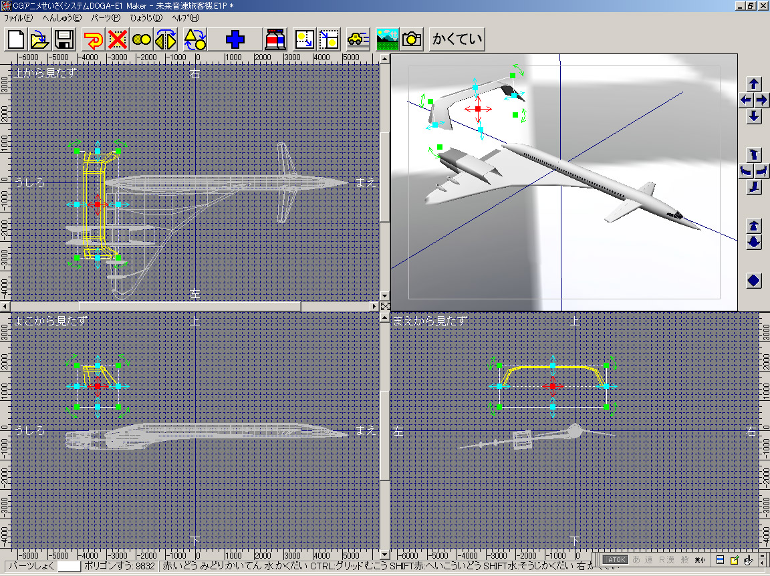Click the New file icon
Image resolution: width=770 pixels, height=576 pixels.
tap(16, 39)
